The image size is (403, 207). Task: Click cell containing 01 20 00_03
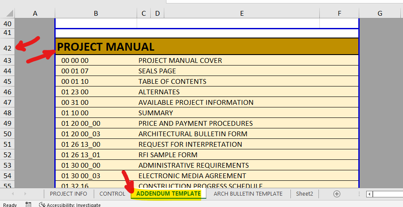(96, 134)
